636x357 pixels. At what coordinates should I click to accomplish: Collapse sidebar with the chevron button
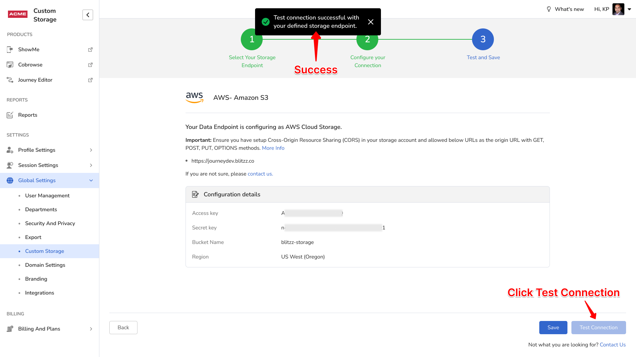tap(88, 15)
